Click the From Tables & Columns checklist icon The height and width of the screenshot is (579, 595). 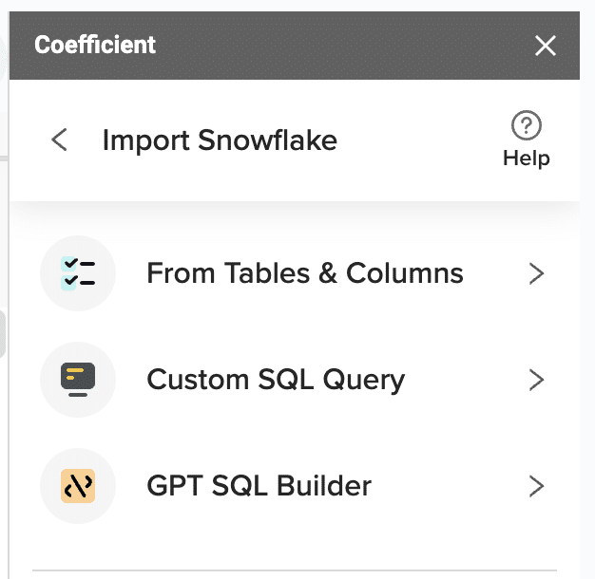[77, 273]
